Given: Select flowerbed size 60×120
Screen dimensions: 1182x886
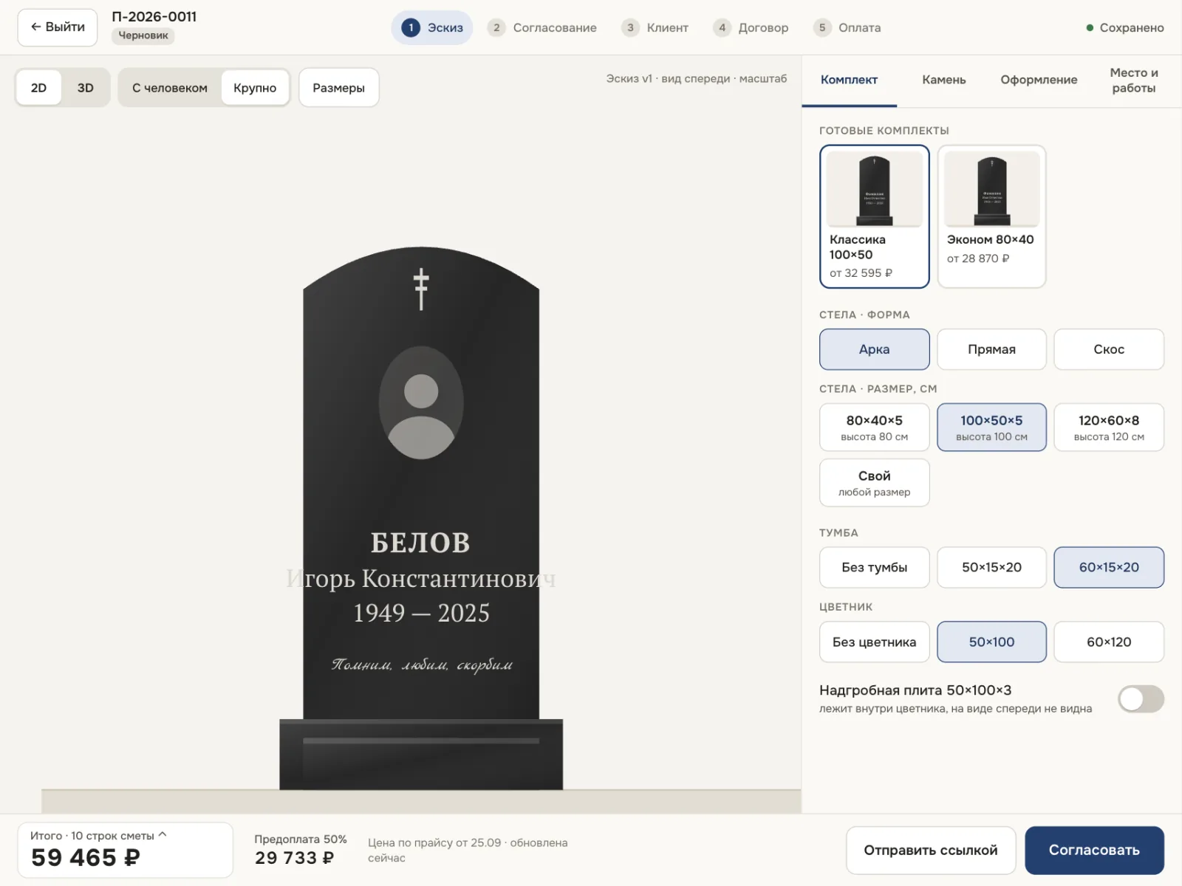Looking at the screenshot, I should [1109, 642].
